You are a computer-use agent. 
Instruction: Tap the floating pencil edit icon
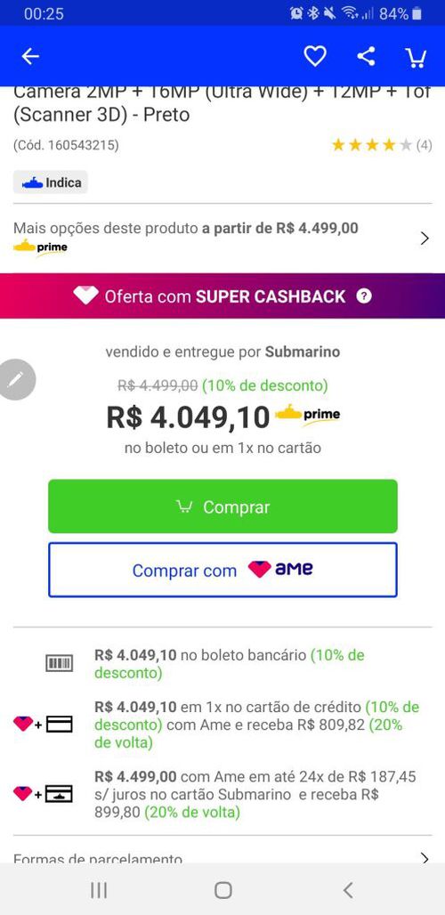click(16, 380)
